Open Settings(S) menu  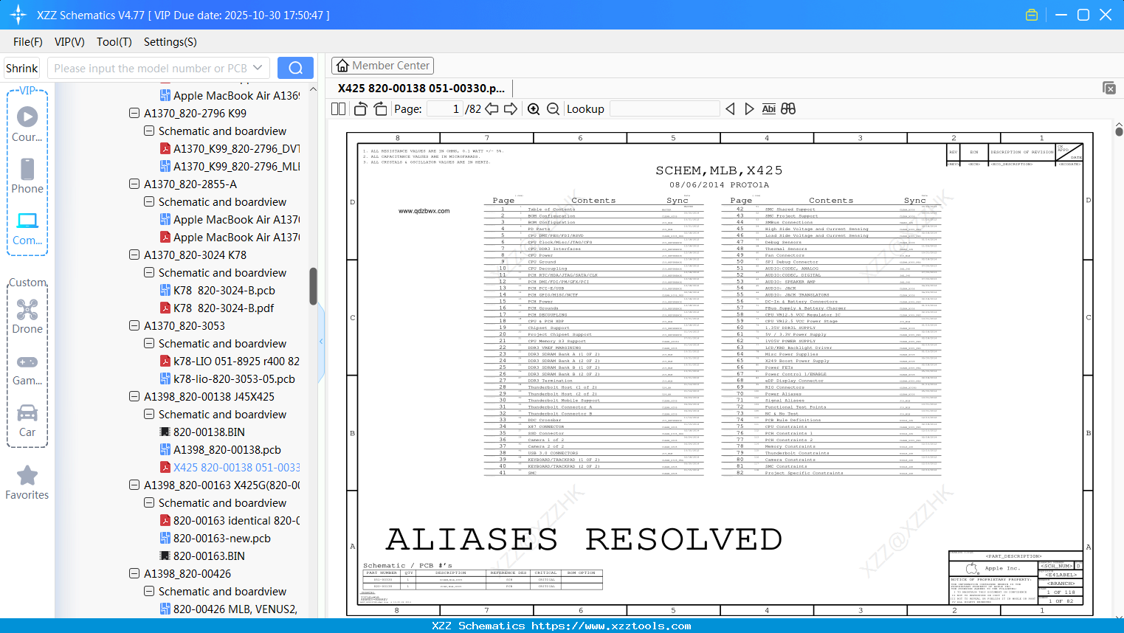pos(170,42)
